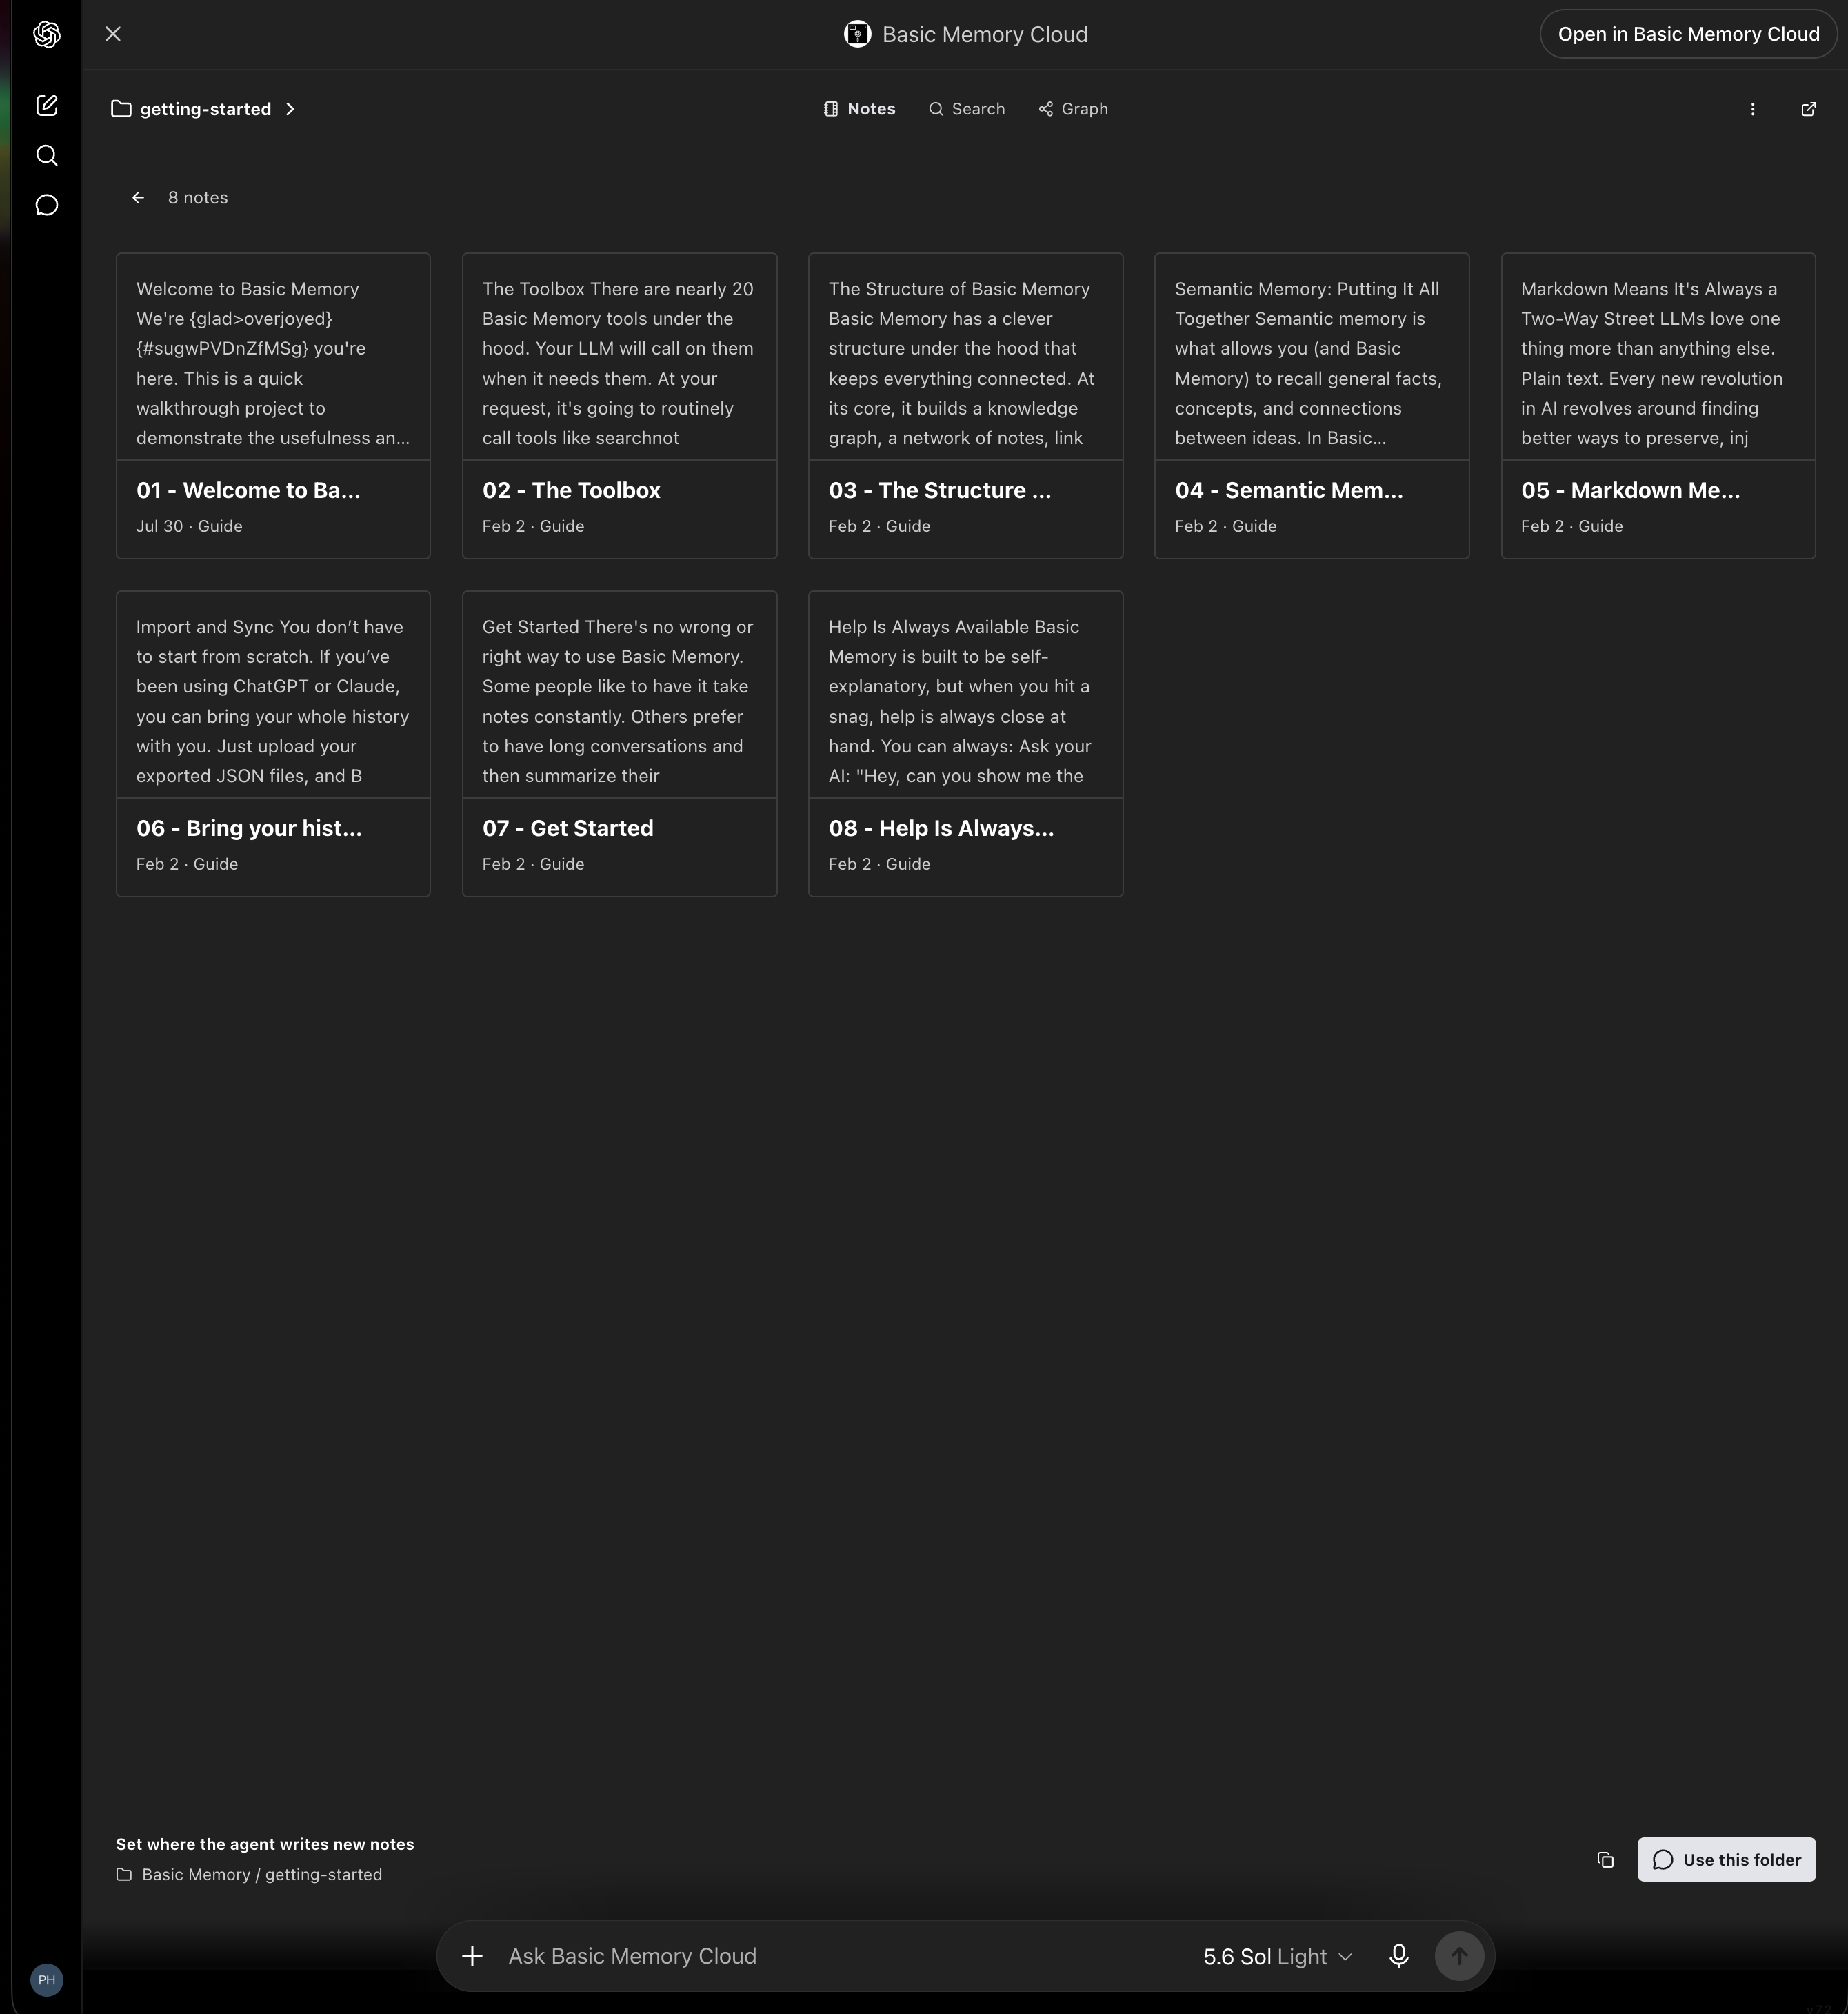Open note 06 - Bring your hist...
The height and width of the screenshot is (2014, 1848).
tap(273, 744)
